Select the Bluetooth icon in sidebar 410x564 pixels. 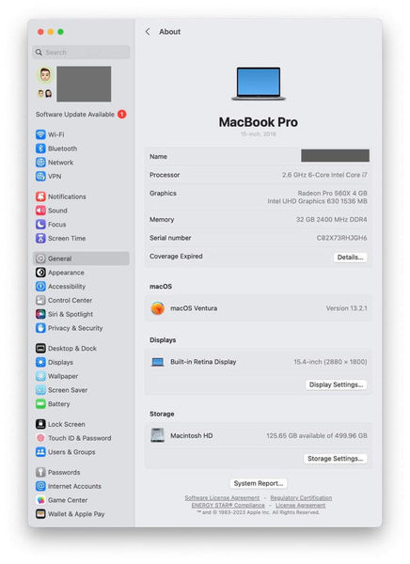[x=40, y=149]
